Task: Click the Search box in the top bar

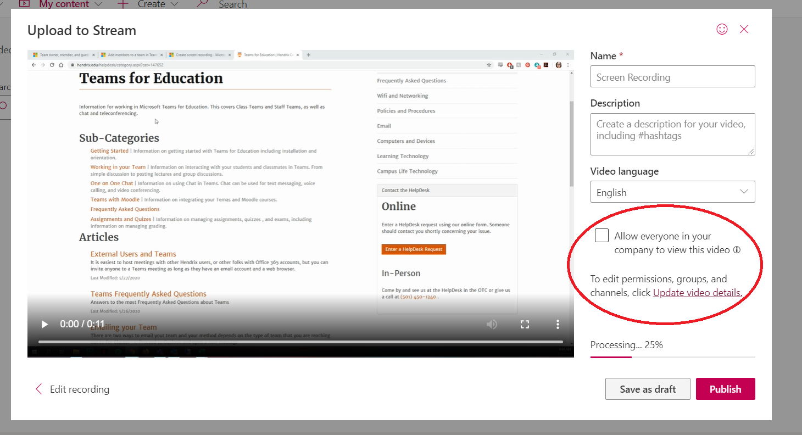Action: coord(222,4)
